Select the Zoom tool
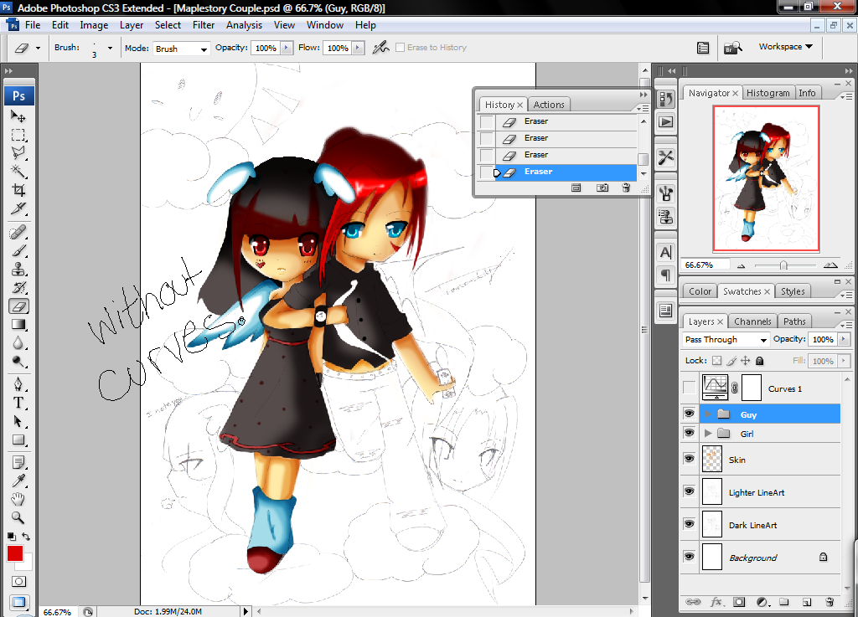Screen dimensions: 858x617 pos(18,517)
